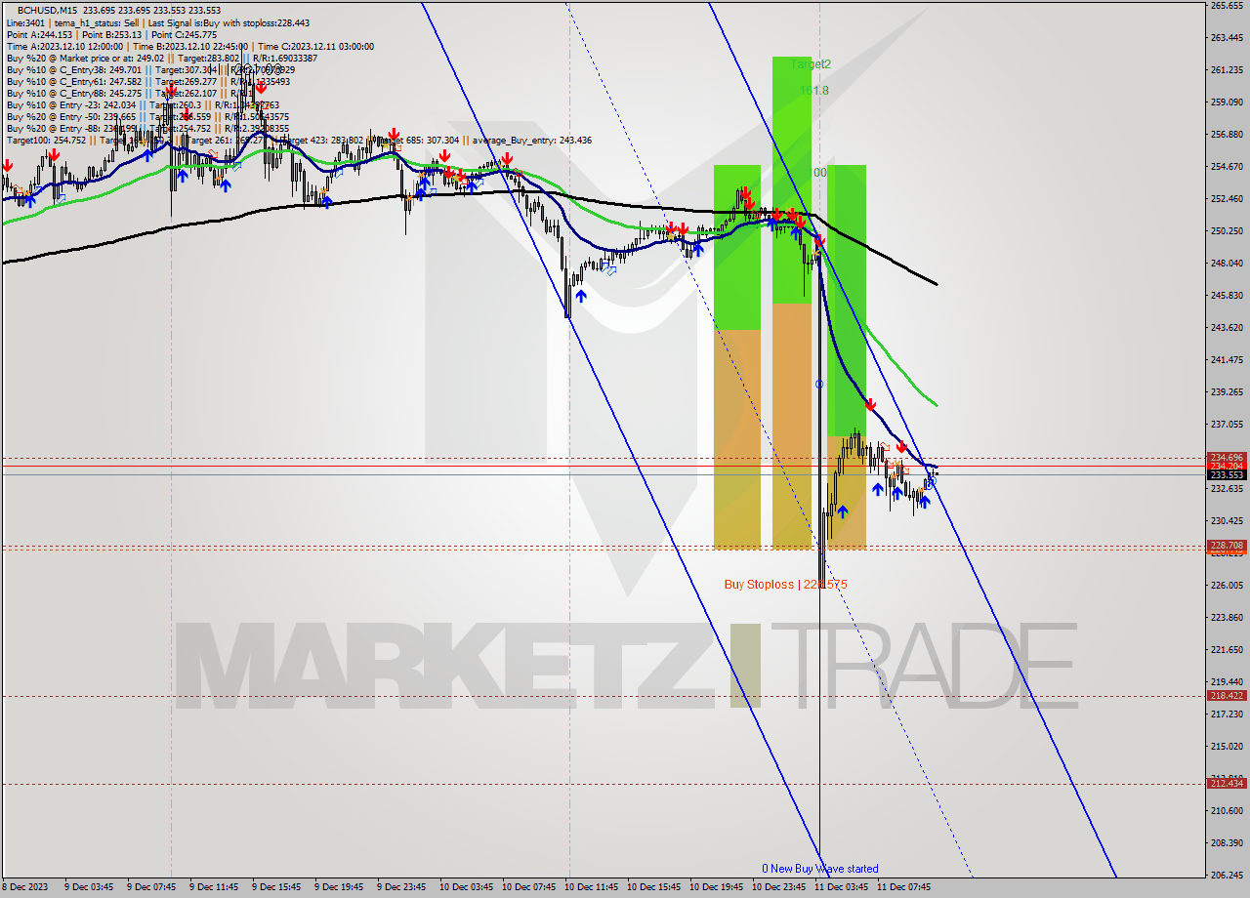1250x898 pixels.
Task: Click the 250.250 price axis label
Action: 1227,230
